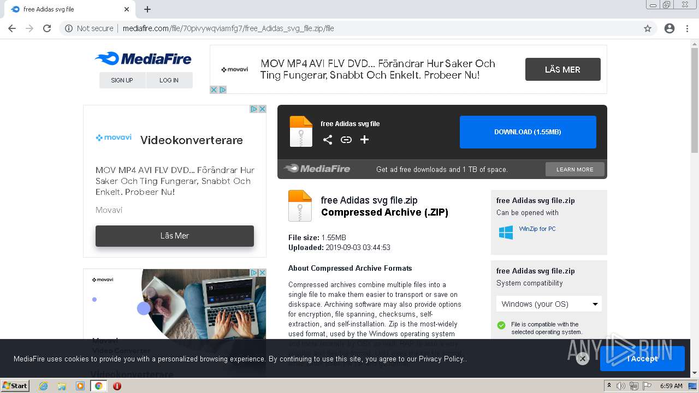Click the Movavi logo in top banner
The image size is (699, 393).
(x=235, y=69)
